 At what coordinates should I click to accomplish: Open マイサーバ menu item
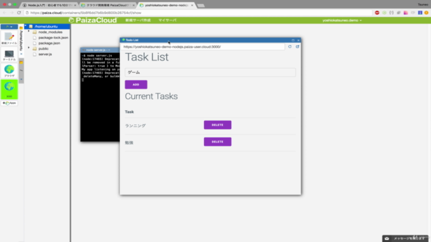click(x=168, y=20)
